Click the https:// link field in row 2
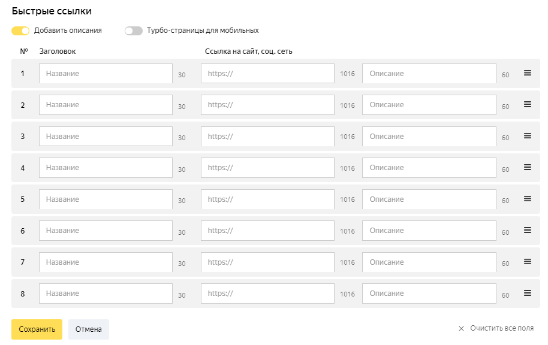Image resolution: width=548 pixels, height=345 pixels. click(267, 105)
